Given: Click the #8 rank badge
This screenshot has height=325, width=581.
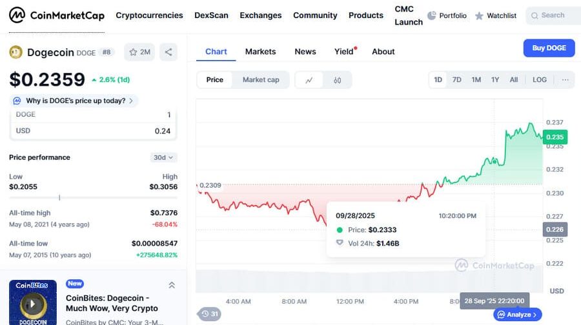Looking at the screenshot, I should click(107, 52).
